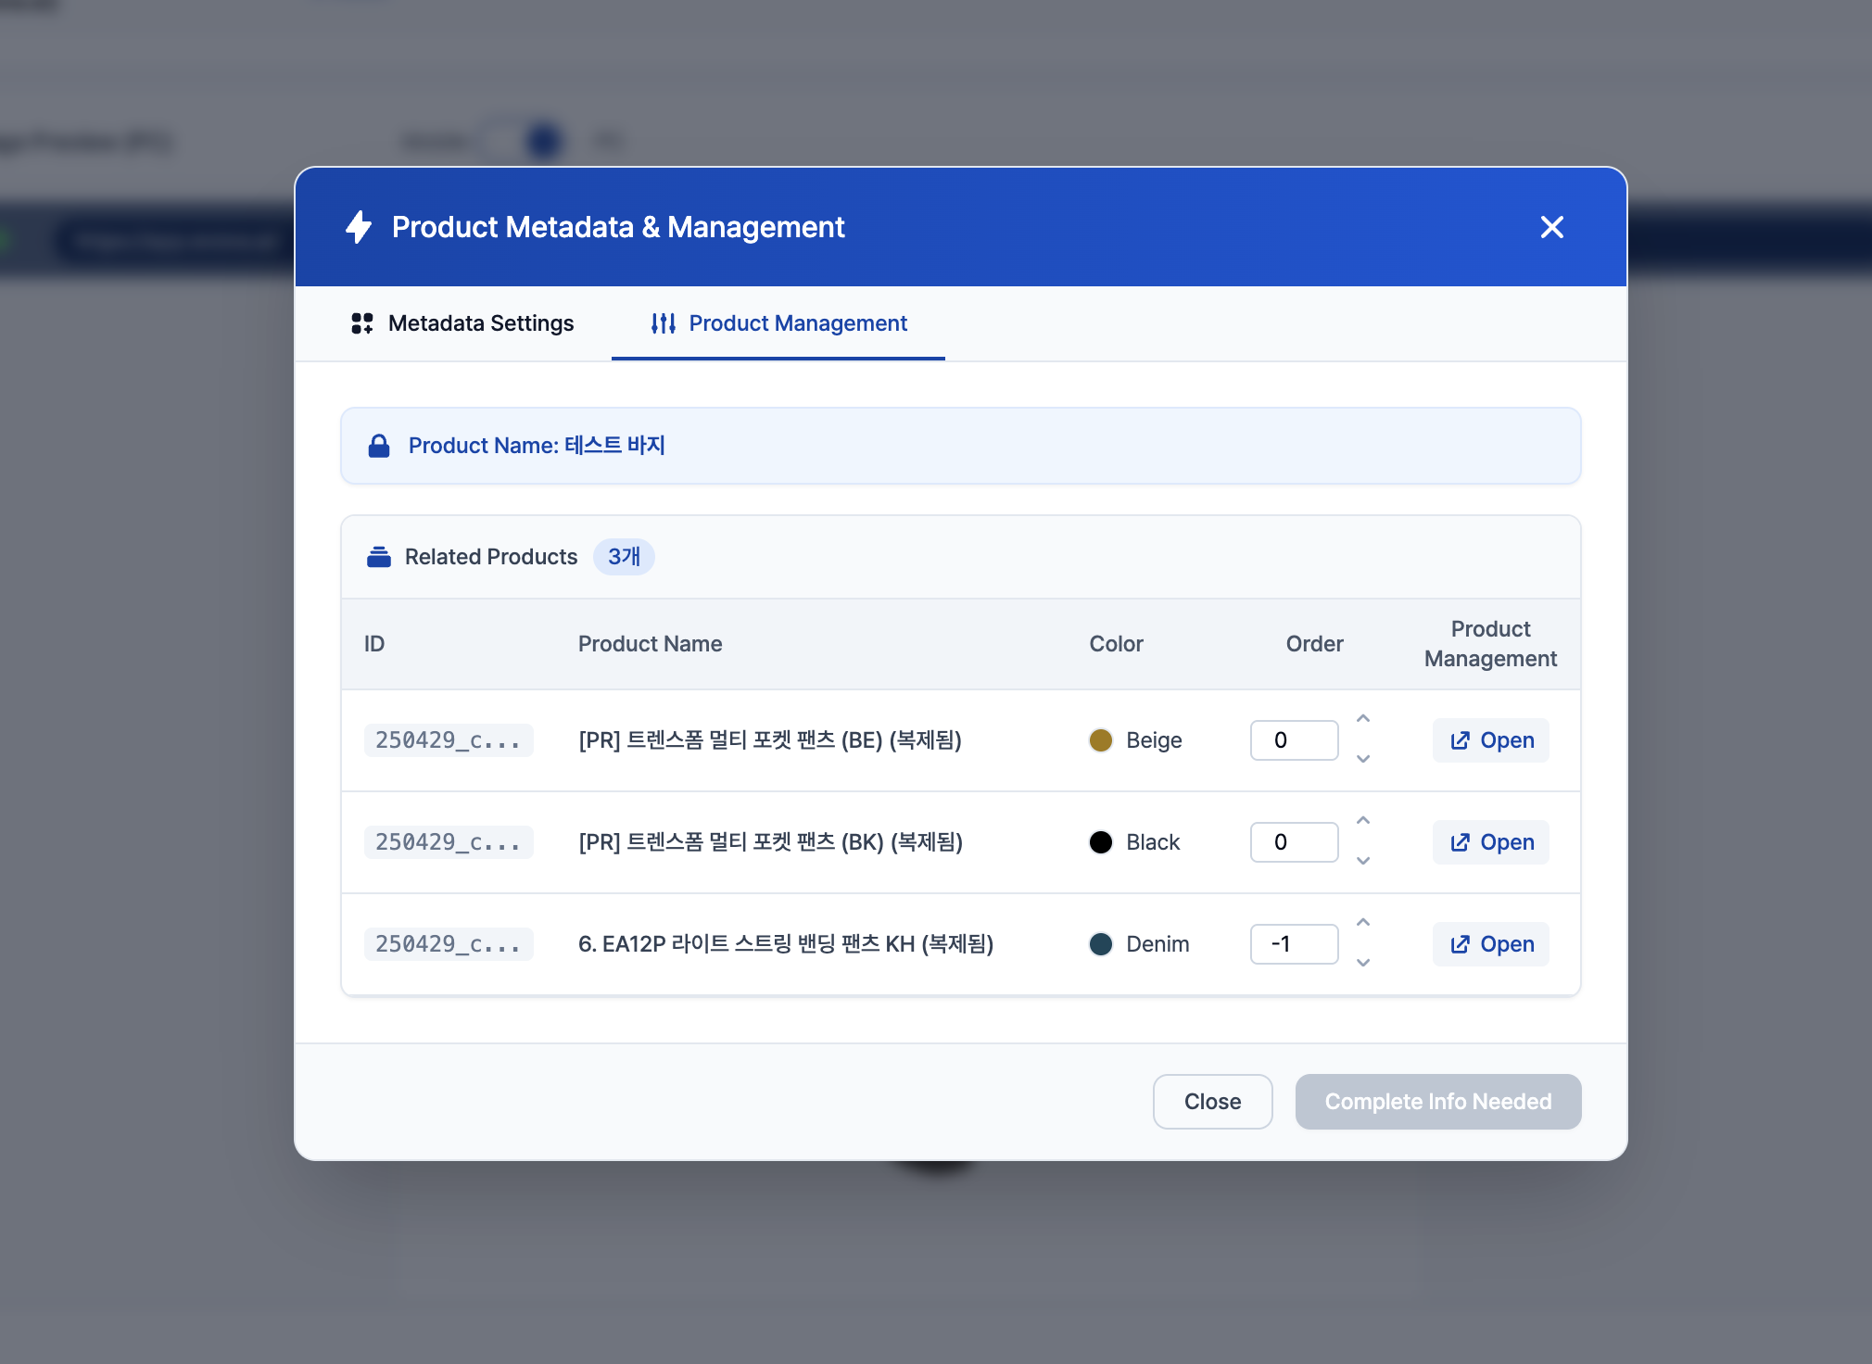Click the external-link icon in Beige row's Open button

tap(1461, 740)
